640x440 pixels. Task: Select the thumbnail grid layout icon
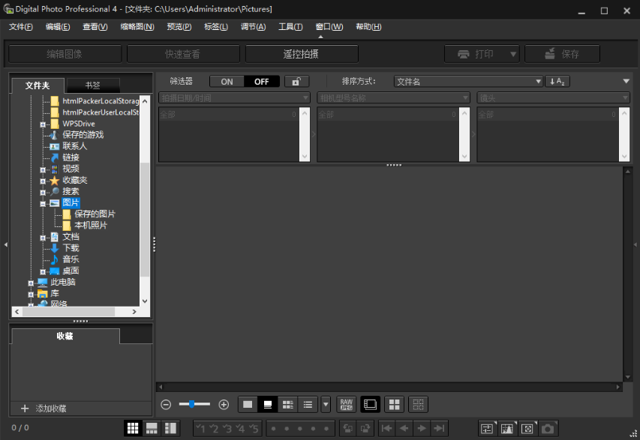pos(133,428)
